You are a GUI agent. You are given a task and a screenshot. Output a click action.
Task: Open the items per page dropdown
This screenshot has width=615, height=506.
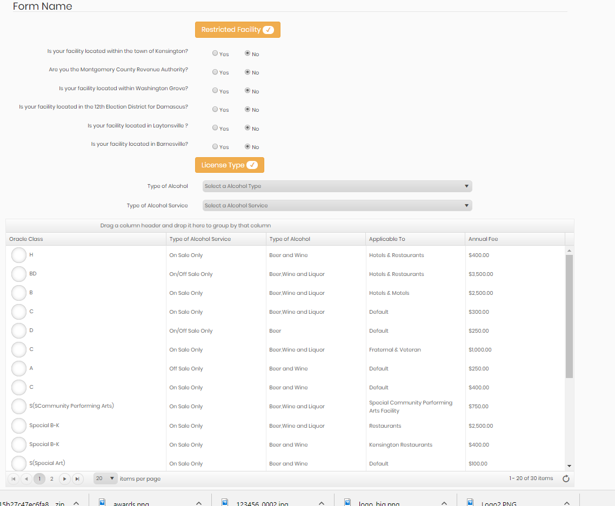tap(105, 478)
